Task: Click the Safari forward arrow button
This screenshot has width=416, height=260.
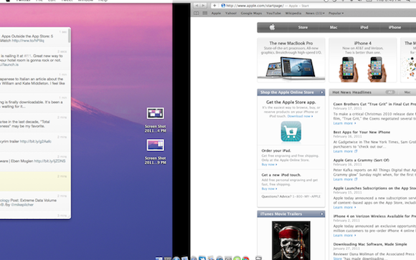Action: pyautogui.click(x=203, y=5)
